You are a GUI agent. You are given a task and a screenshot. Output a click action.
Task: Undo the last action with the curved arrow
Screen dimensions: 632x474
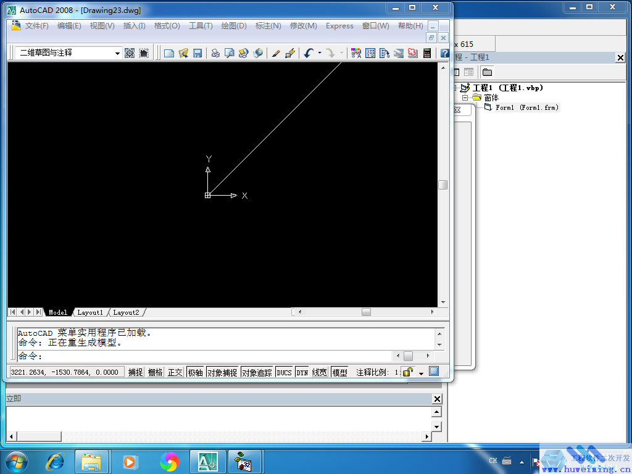point(309,53)
